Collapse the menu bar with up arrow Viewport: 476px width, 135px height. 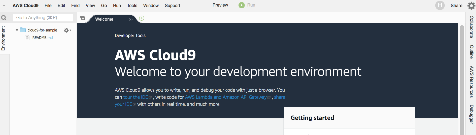4,5
